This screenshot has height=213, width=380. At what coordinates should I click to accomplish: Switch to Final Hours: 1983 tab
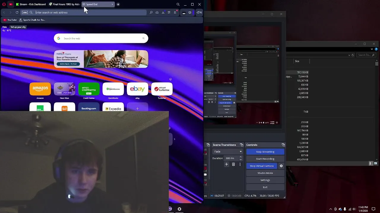coord(64,4)
